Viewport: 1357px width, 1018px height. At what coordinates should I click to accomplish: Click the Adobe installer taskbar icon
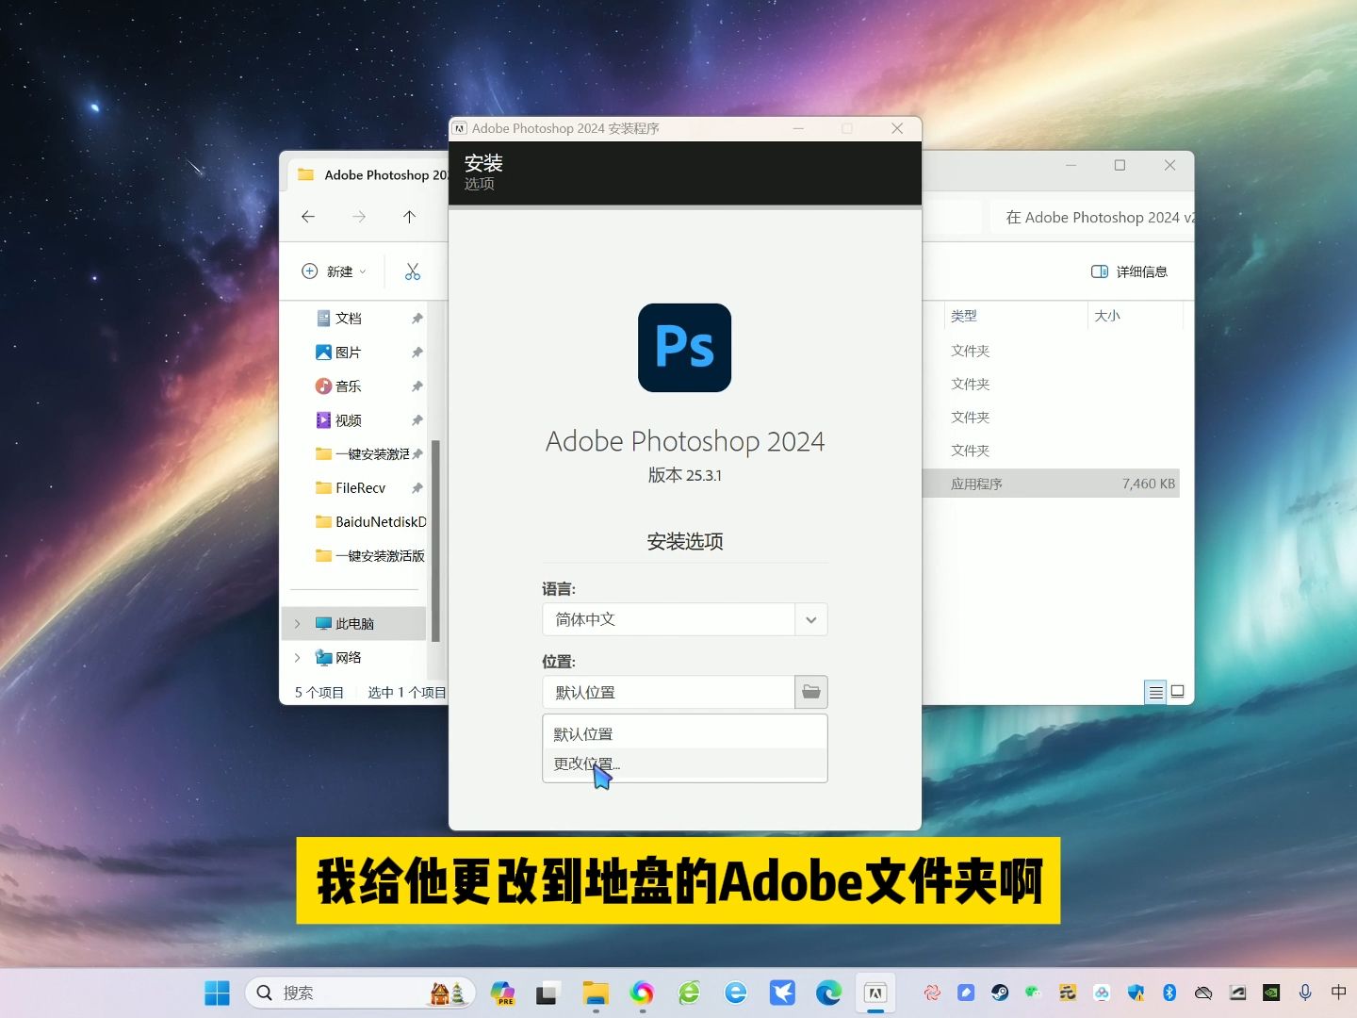tap(875, 993)
